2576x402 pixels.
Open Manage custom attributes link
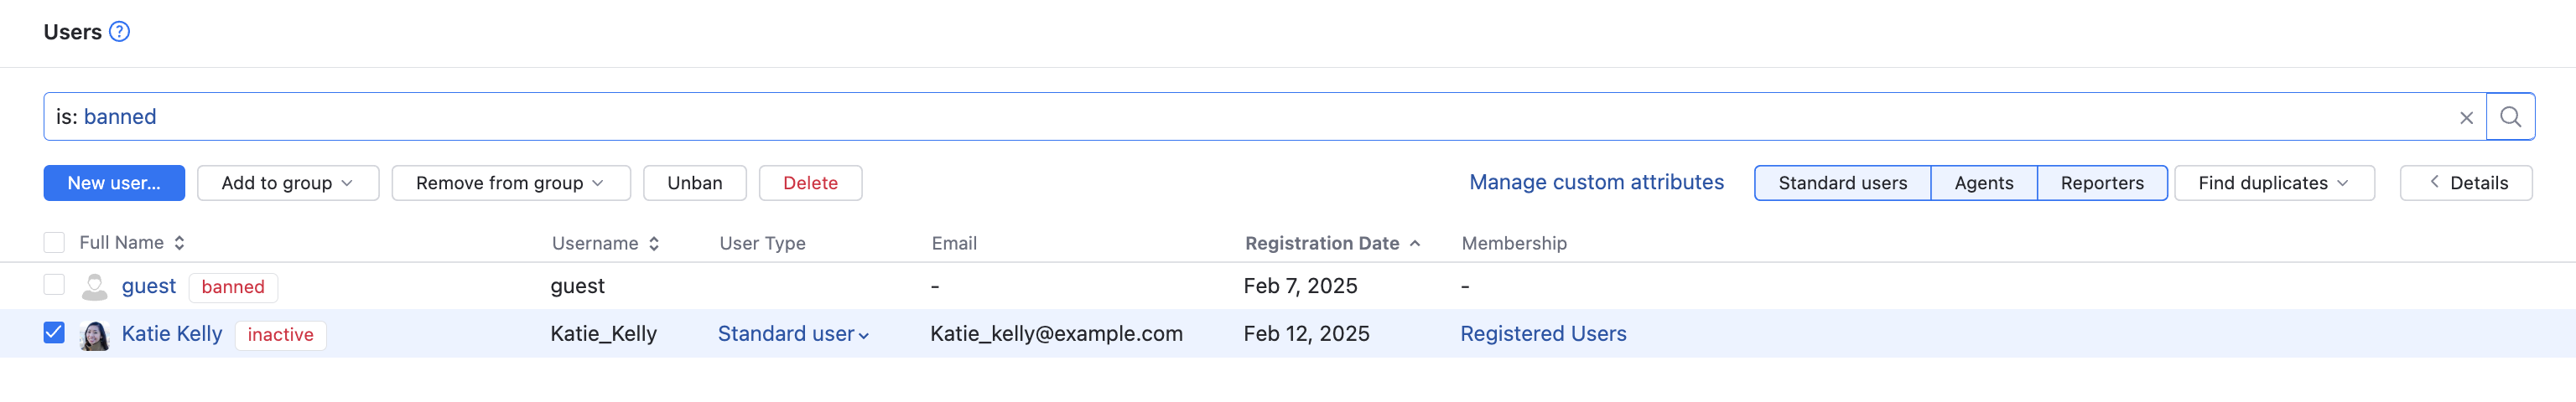pos(1596,182)
